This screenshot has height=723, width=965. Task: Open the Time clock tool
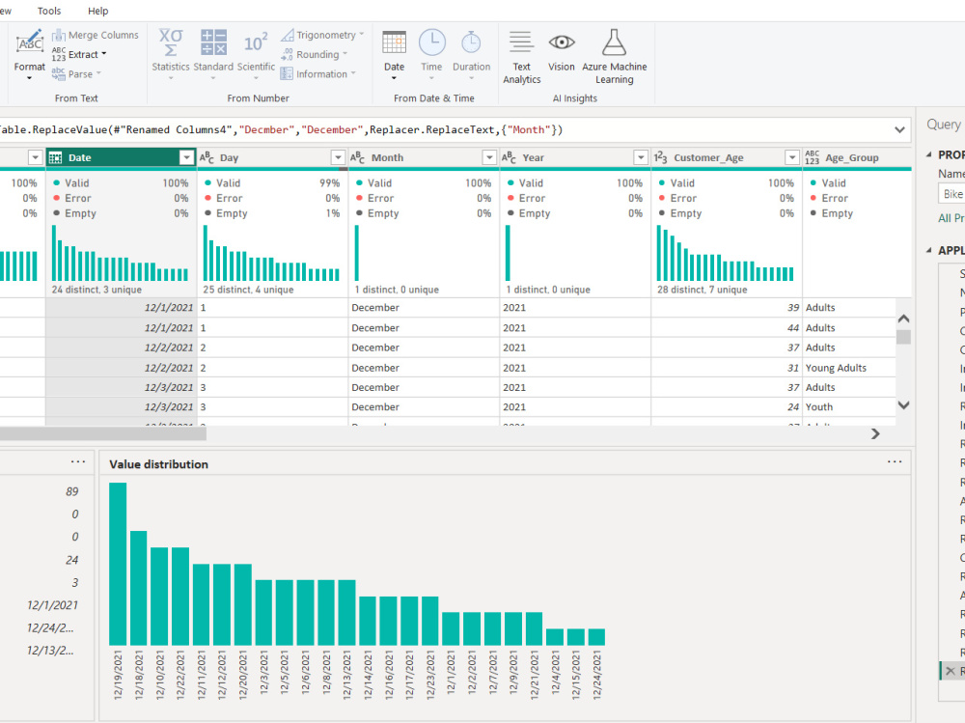pos(431,55)
